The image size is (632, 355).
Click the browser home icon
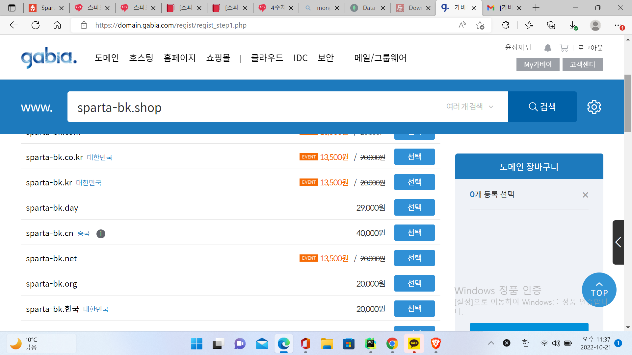click(57, 25)
